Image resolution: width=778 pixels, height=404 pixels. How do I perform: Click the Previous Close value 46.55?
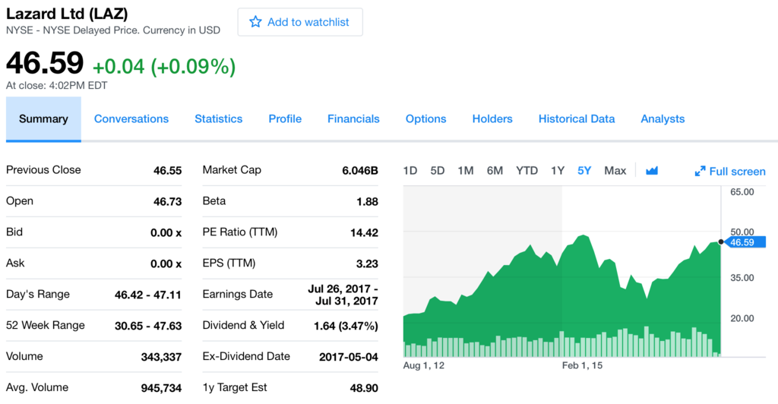pyautogui.click(x=167, y=171)
